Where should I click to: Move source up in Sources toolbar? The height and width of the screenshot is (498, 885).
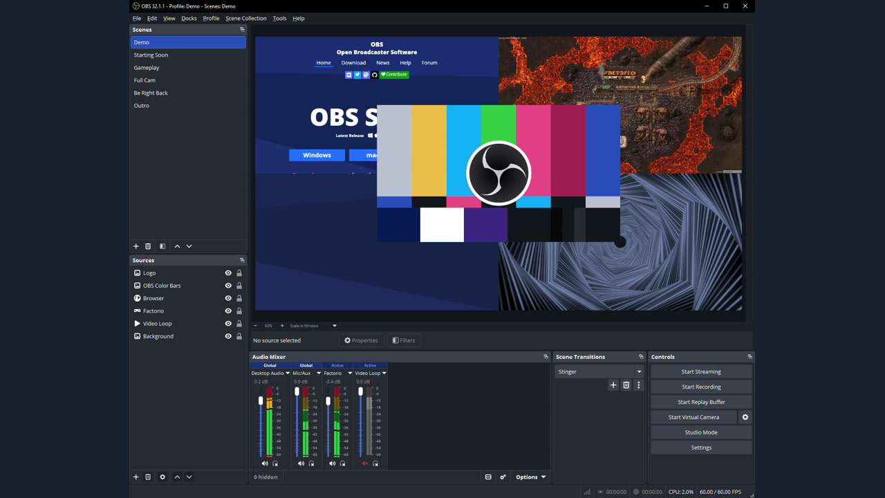point(177,477)
